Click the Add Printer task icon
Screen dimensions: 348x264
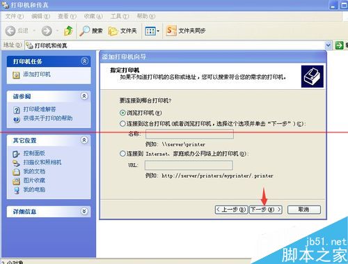point(16,75)
